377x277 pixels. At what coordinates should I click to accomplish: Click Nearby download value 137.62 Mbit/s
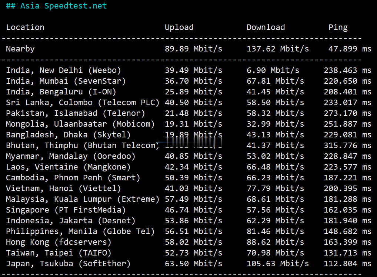click(x=278, y=49)
